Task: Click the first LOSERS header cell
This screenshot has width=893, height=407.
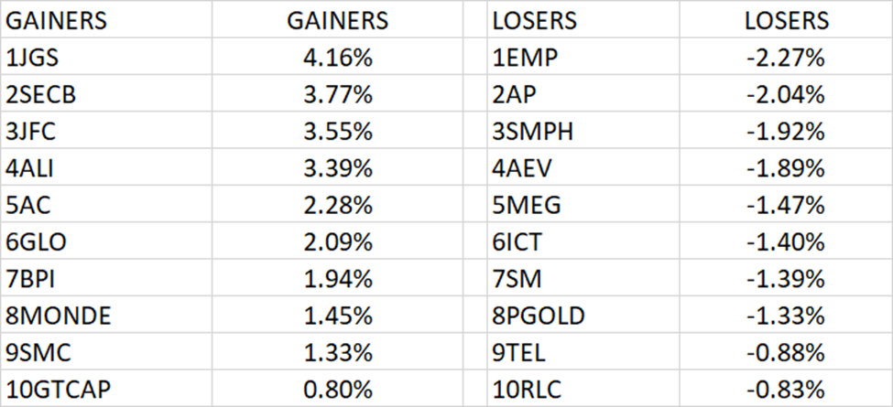Action: (x=583, y=20)
